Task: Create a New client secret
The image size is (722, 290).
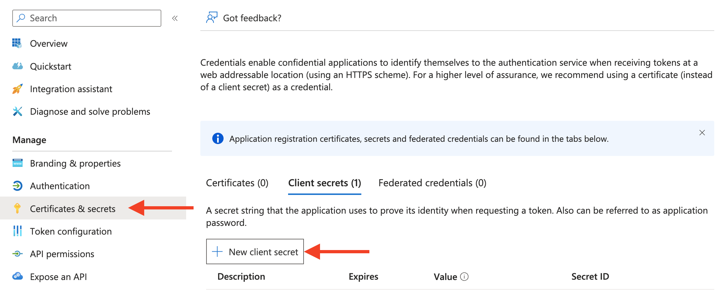Action: [255, 252]
